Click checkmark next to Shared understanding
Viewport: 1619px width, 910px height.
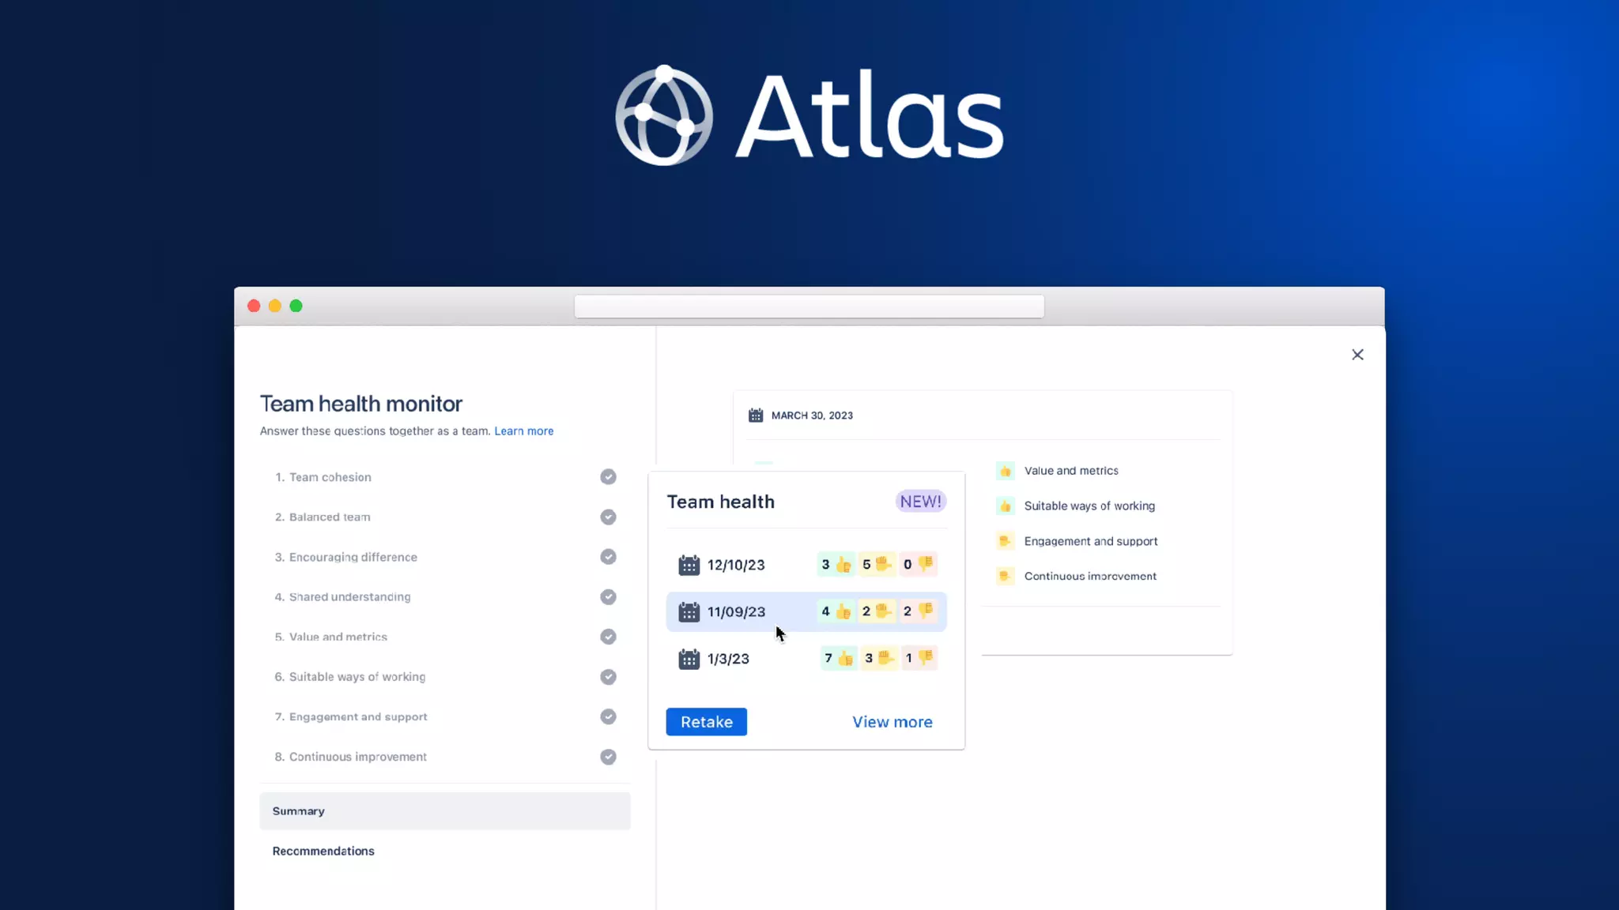coord(608,597)
